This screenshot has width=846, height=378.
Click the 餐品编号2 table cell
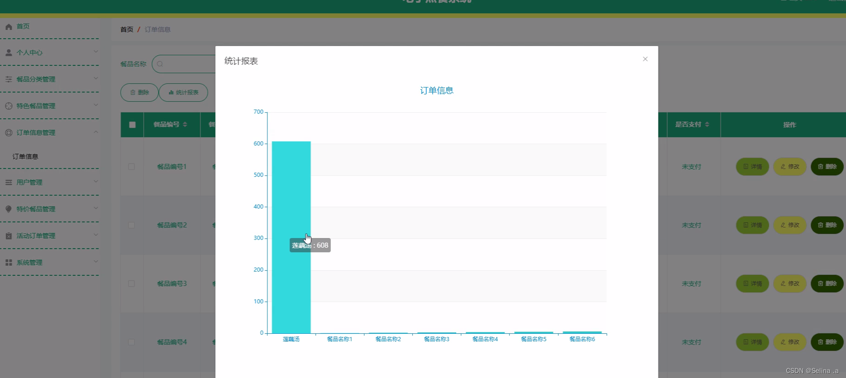(x=172, y=225)
